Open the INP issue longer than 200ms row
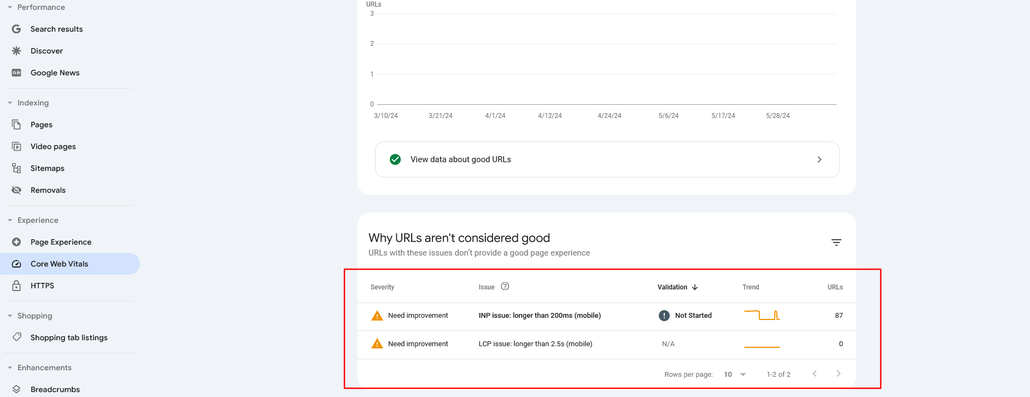 point(539,316)
